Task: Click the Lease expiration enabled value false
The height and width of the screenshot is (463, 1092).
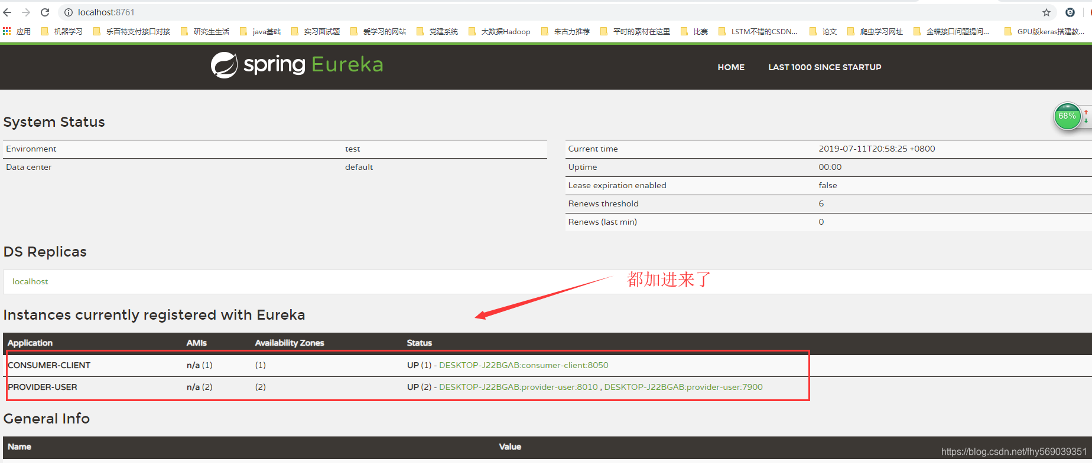Action: pyautogui.click(x=828, y=185)
